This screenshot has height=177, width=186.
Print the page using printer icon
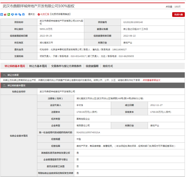[23, 15]
